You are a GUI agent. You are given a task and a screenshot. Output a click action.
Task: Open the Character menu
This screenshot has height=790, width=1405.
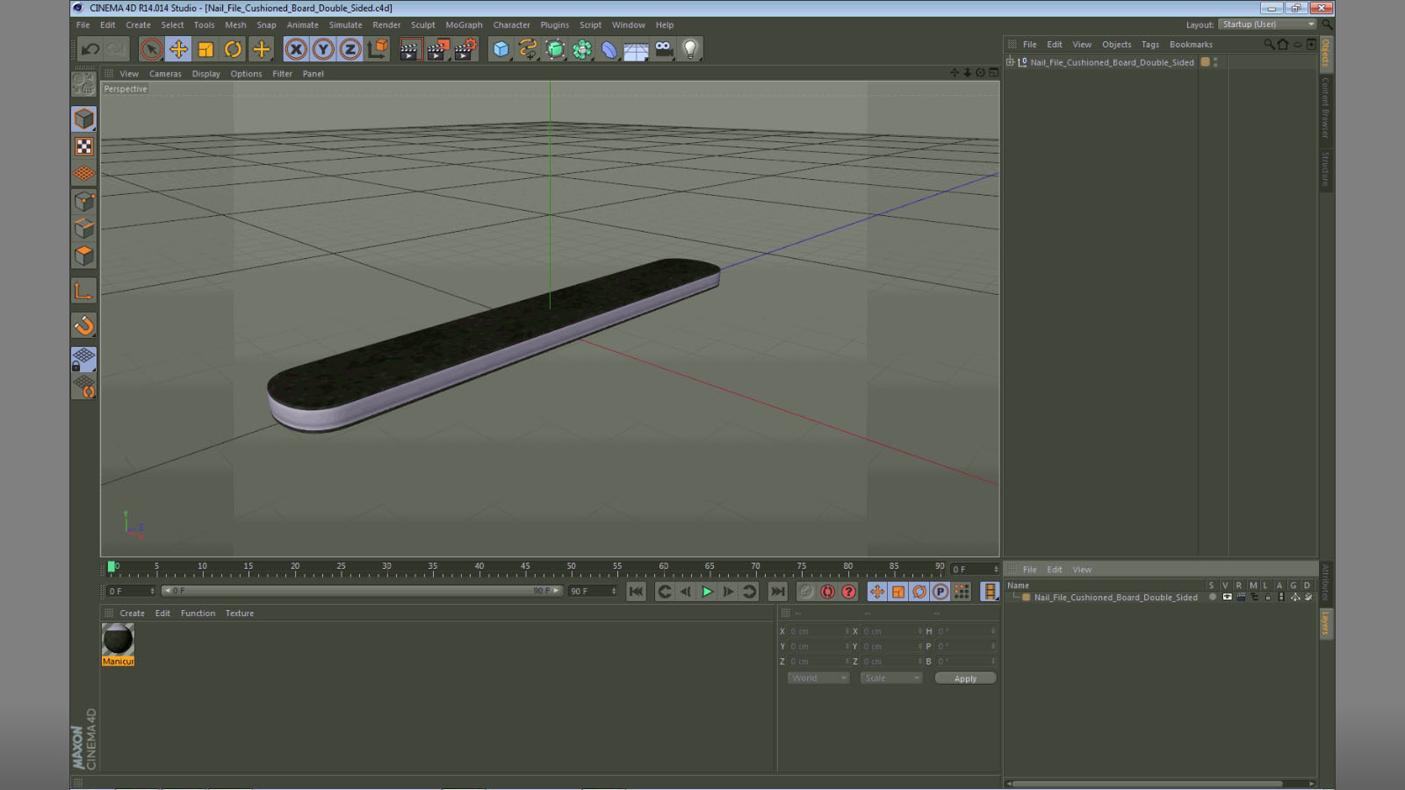click(512, 25)
